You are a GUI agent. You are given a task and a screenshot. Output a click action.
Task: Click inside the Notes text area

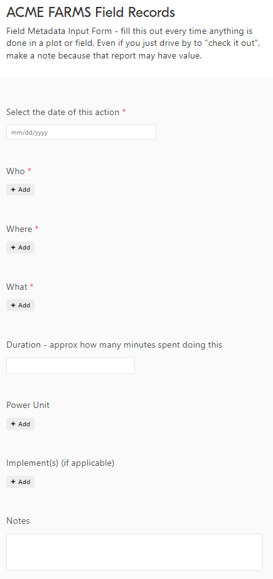pyautogui.click(x=134, y=552)
